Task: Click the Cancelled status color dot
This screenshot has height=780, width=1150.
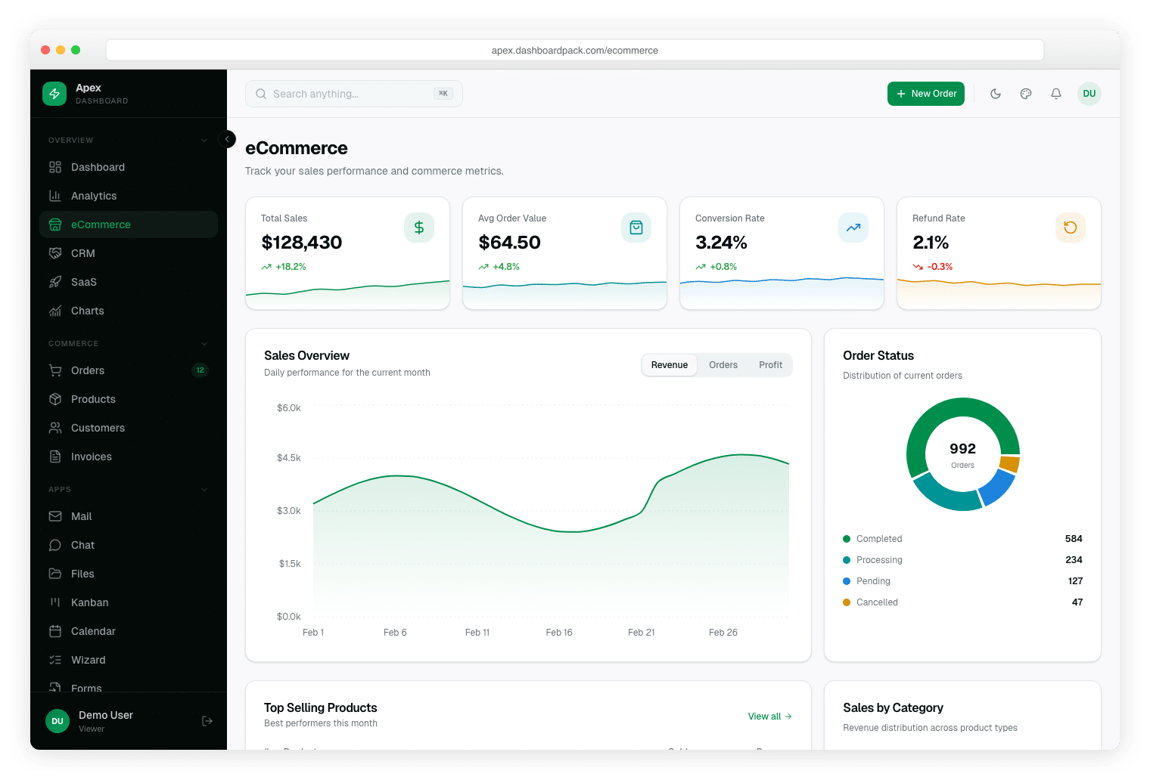Action: [847, 602]
